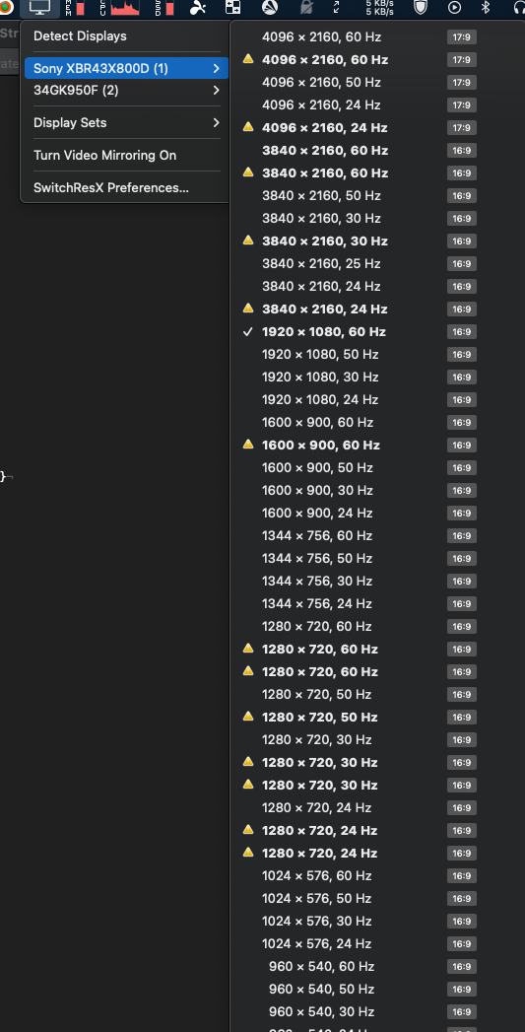Open the CPU usage graph in menu bar
Viewport: 525px width, 1032px height.
[120, 8]
